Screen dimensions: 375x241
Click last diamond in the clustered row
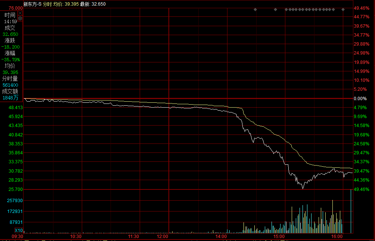pos(333,9)
